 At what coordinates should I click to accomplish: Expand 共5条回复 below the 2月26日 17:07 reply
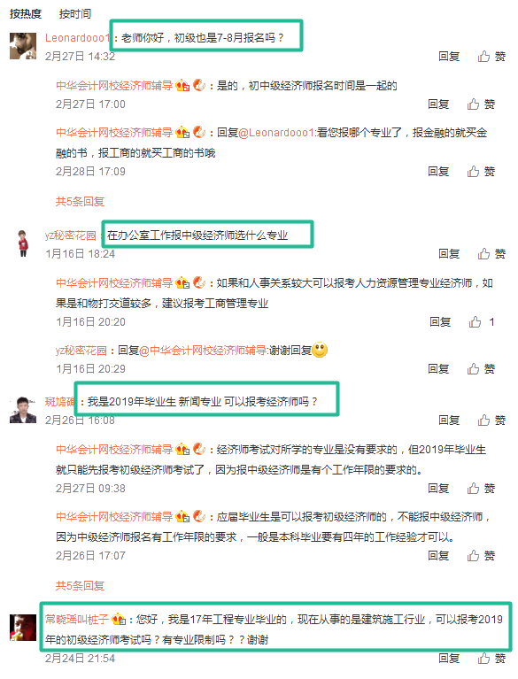pos(80,586)
